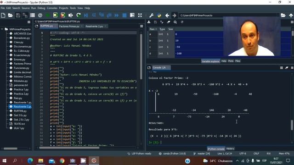Continue execution debug icon
The image size is (294, 165).
[116, 15]
